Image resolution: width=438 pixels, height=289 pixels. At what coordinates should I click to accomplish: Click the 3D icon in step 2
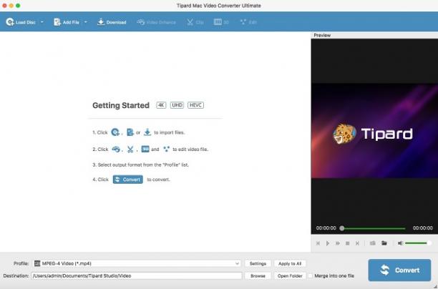tap(145, 149)
